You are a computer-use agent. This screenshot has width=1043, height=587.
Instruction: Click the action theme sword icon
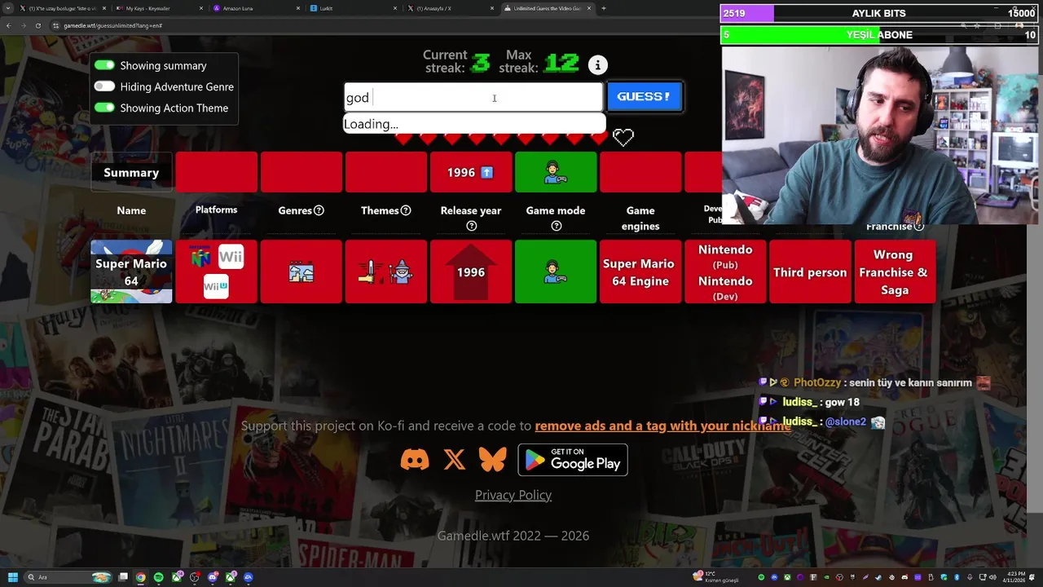click(371, 272)
